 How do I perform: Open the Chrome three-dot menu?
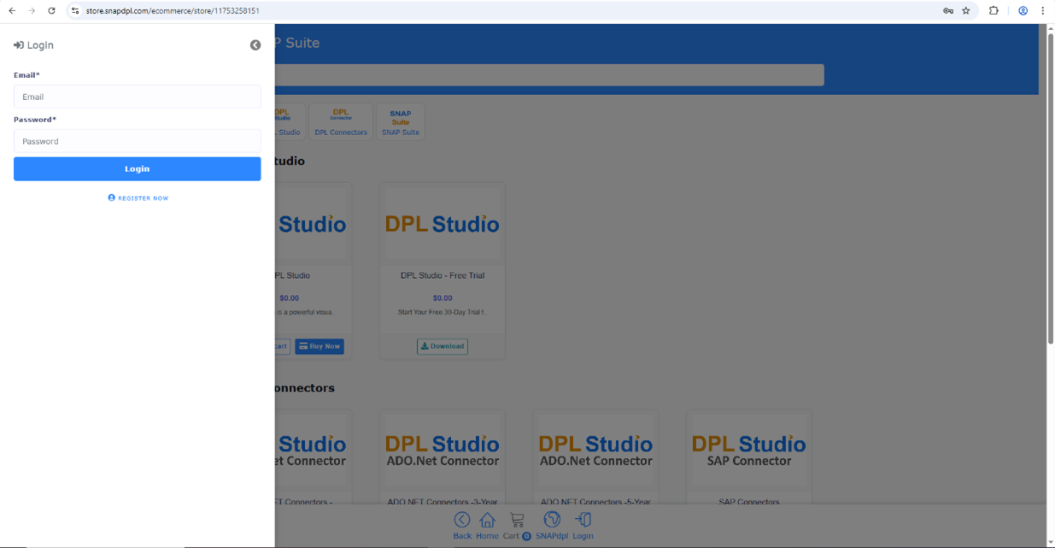point(1042,11)
